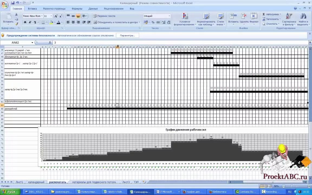Open the Рецензирование ribbon tab
This screenshot has width=312, height=195.
[x=114, y=9]
